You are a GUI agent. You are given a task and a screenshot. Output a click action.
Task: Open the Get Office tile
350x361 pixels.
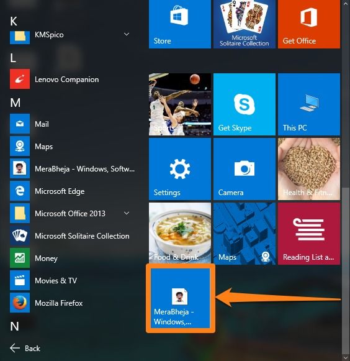tap(309, 24)
